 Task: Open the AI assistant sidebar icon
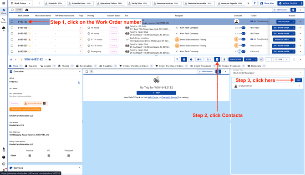[4, 29]
